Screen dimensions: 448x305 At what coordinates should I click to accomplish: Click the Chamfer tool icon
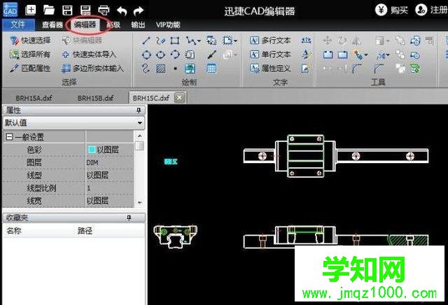[379, 69]
